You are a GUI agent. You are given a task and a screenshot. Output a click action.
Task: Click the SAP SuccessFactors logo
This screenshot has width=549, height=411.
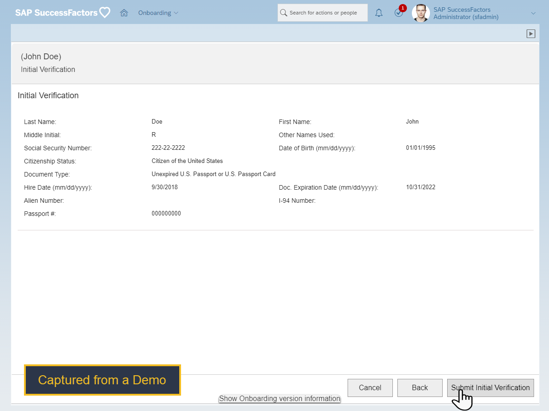pos(63,13)
